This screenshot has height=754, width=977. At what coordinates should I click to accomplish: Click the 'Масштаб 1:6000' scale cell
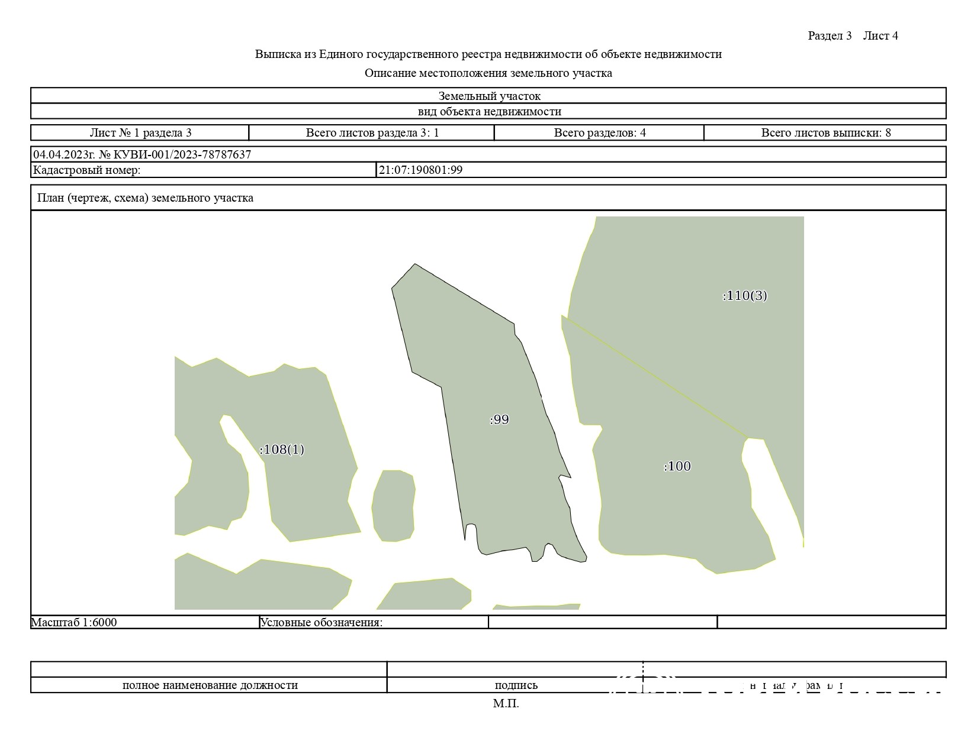click(74, 622)
